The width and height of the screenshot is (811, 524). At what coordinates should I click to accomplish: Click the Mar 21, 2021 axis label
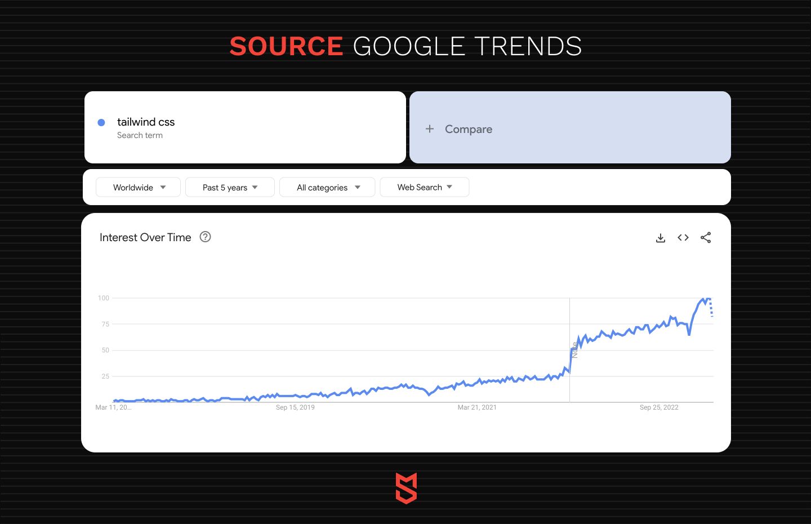pos(477,407)
